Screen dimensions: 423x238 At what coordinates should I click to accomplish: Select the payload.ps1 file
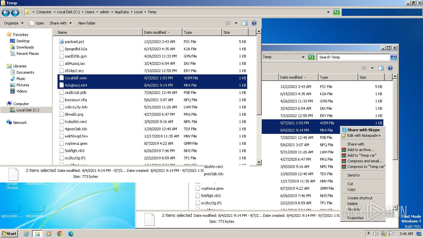[x=152, y=42]
